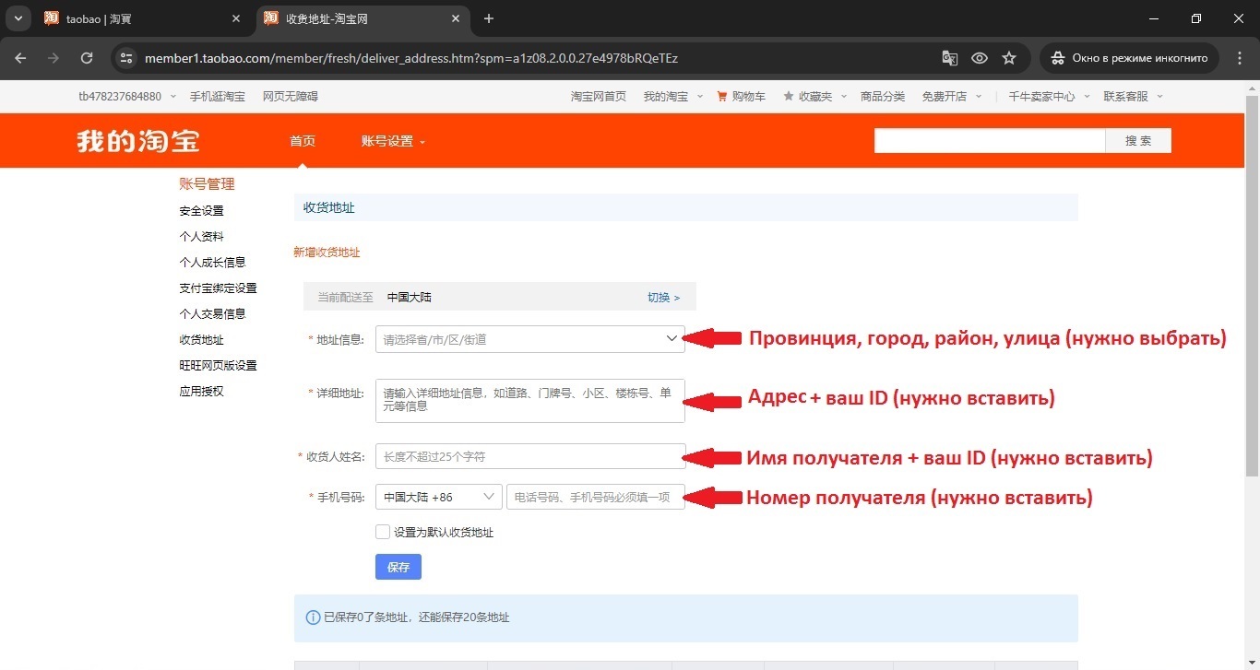Open the 地址信息 province/city selector

point(530,339)
